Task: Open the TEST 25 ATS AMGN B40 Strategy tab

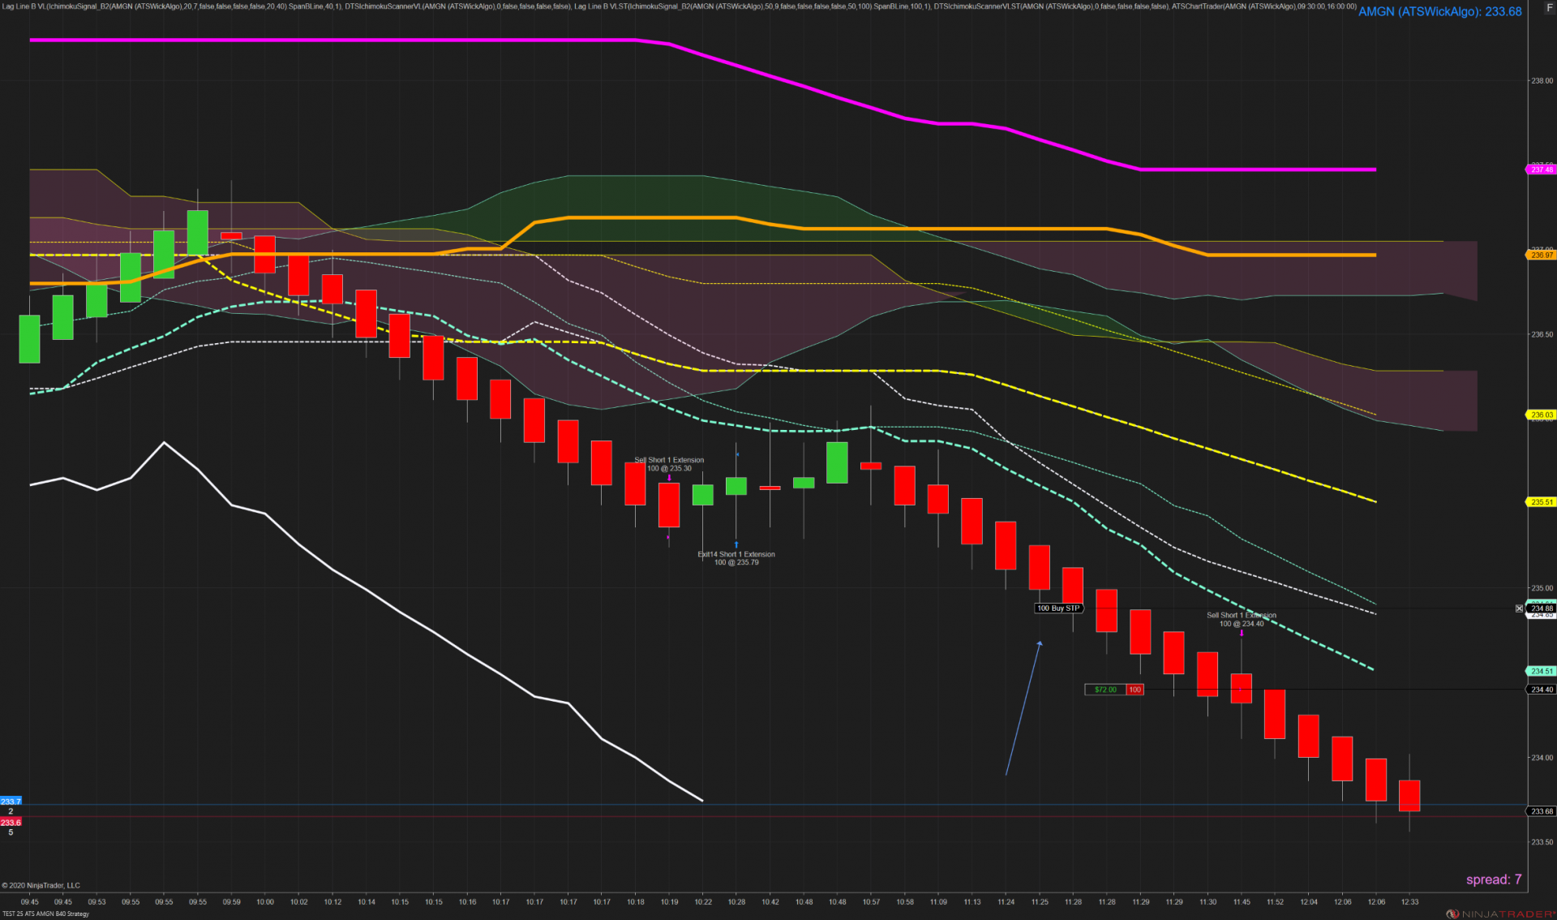Action: 45,914
